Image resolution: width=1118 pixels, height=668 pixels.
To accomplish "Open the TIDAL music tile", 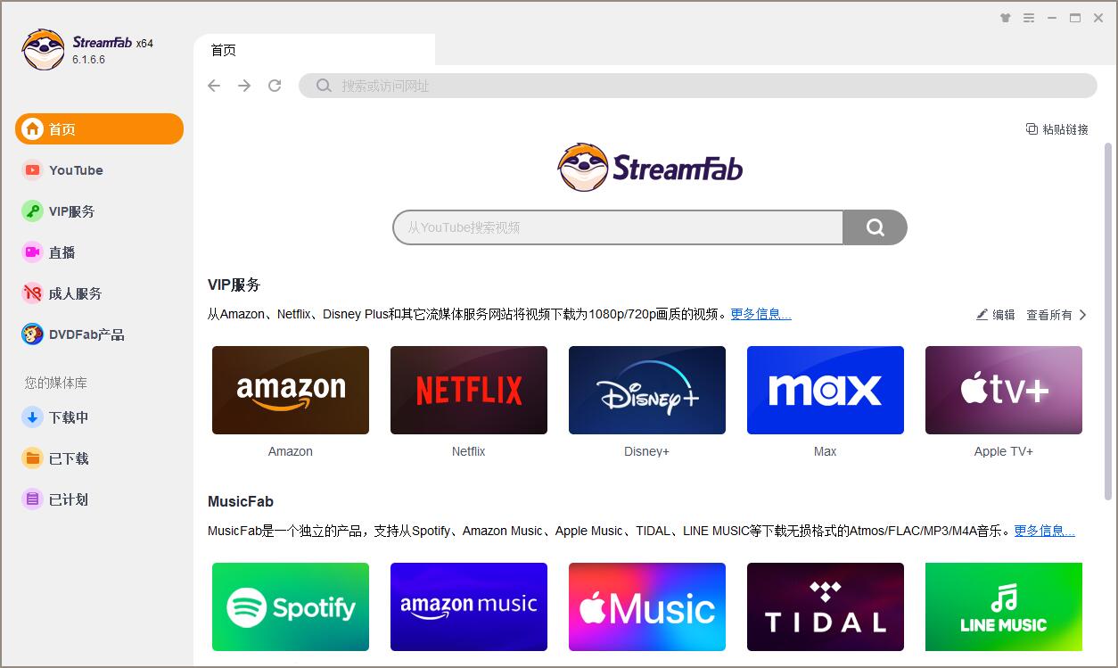I will click(x=826, y=606).
